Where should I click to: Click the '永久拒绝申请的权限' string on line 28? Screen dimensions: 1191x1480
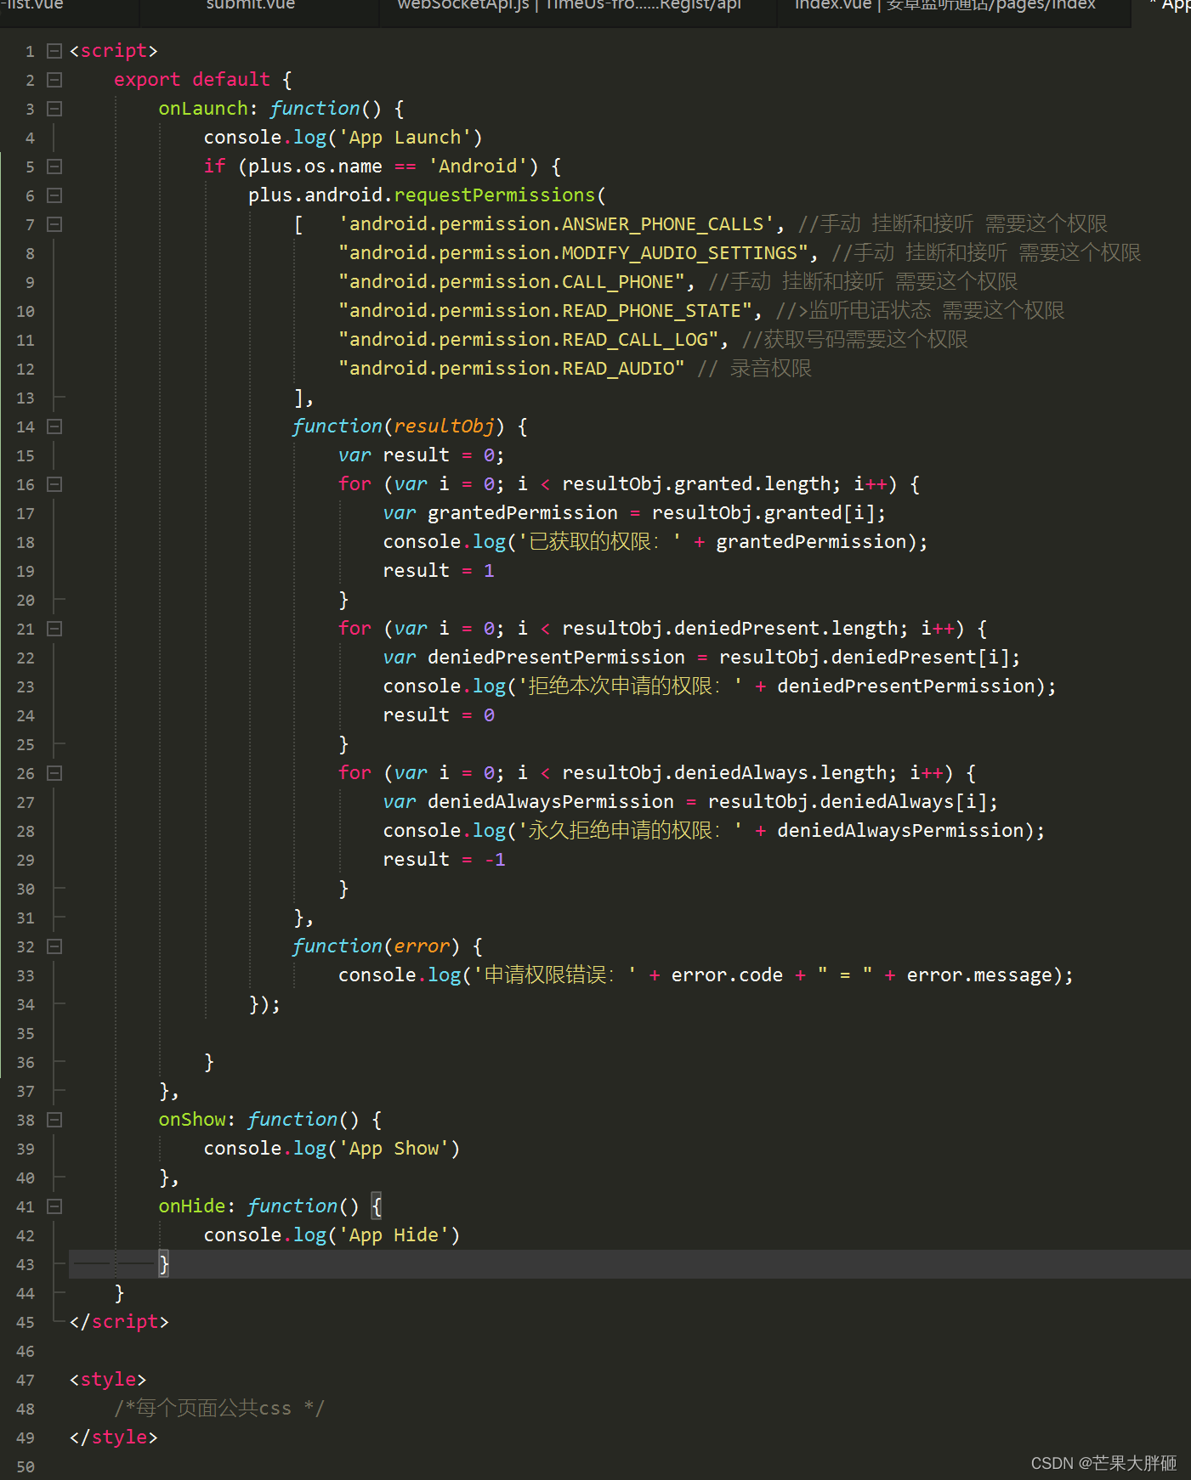click(x=630, y=831)
